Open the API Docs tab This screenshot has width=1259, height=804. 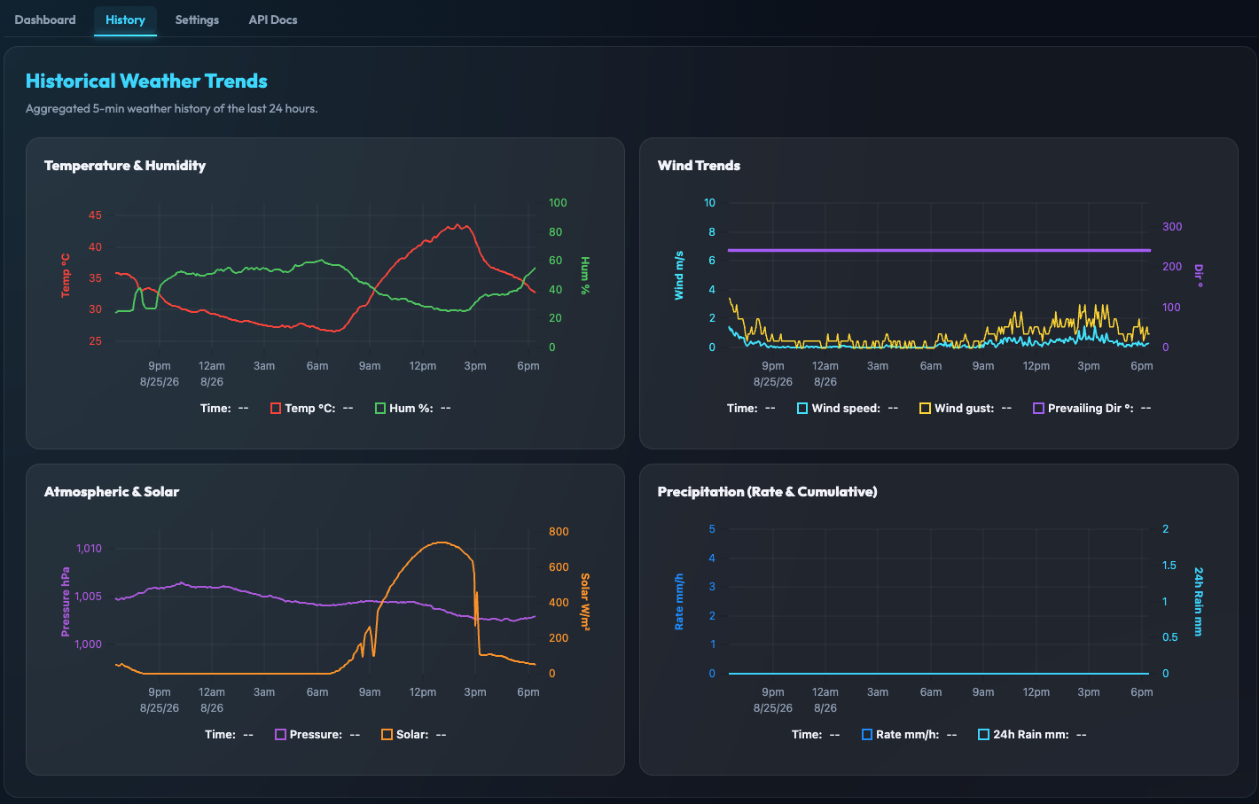pyautogui.click(x=273, y=20)
